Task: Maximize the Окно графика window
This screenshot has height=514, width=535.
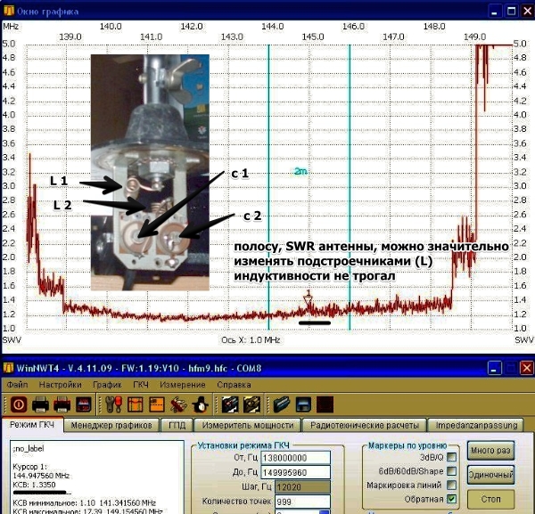Action: pos(512,12)
